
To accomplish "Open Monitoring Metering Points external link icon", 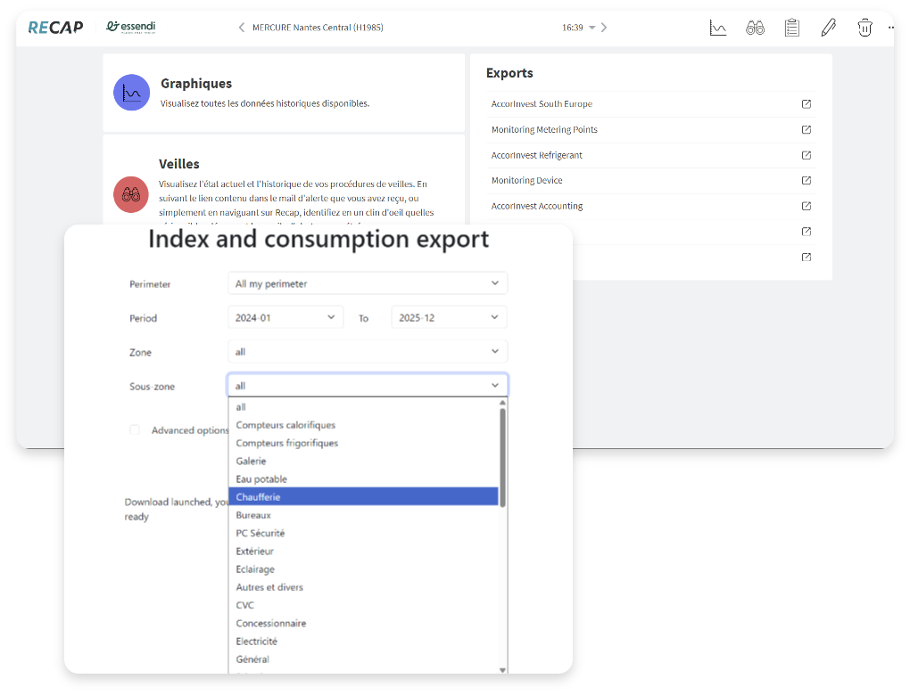I will 807,130.
